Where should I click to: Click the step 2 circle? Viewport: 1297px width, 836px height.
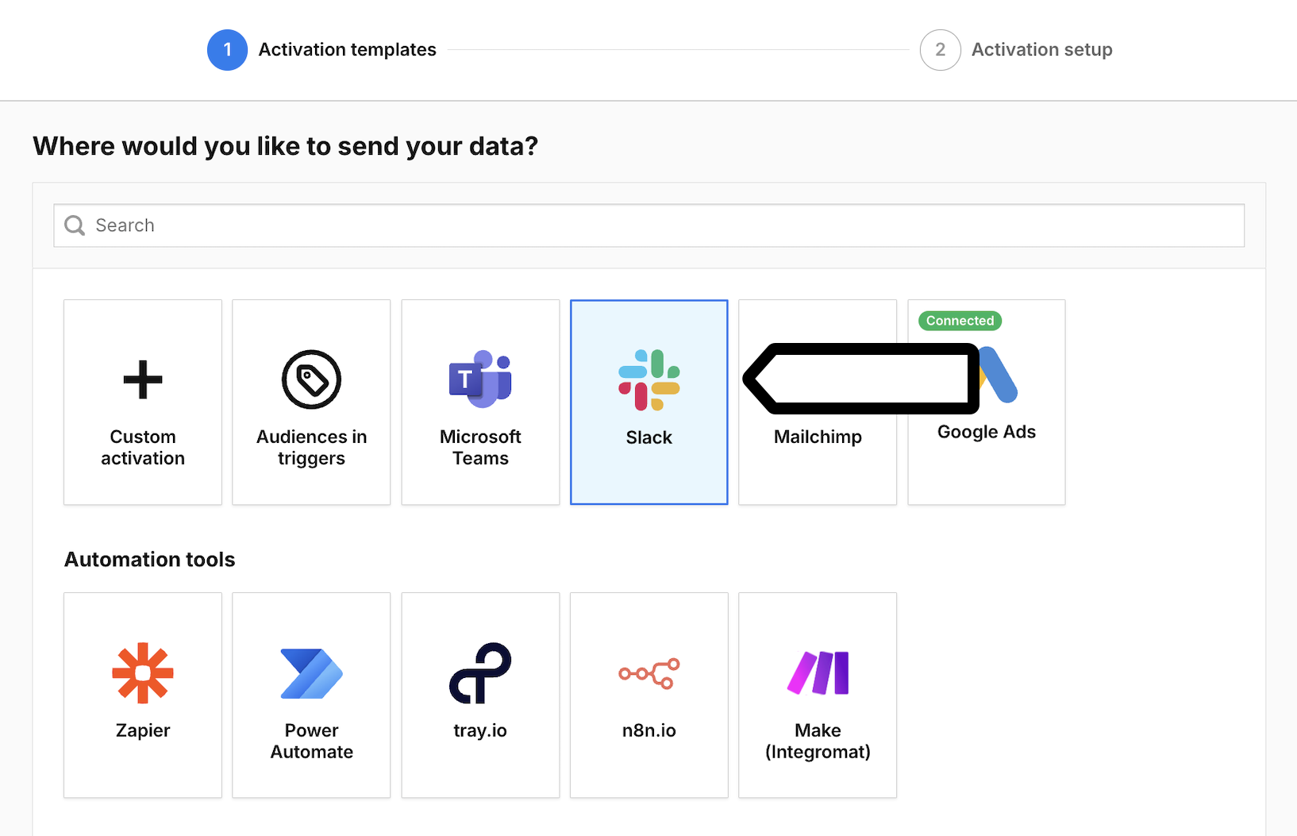[941, 50]
